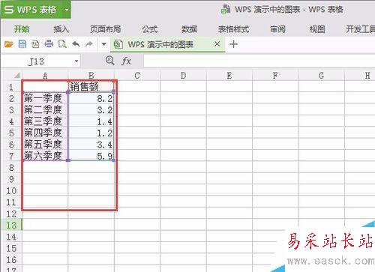Select the cell with value 3.4
The width and height of the screenshot is (375, 272).
(91, 144)
